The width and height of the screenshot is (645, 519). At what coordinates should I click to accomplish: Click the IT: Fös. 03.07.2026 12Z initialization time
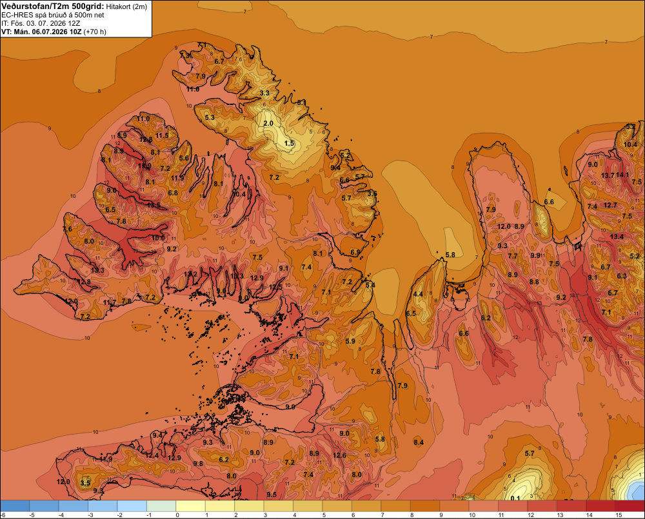[41, 23]
